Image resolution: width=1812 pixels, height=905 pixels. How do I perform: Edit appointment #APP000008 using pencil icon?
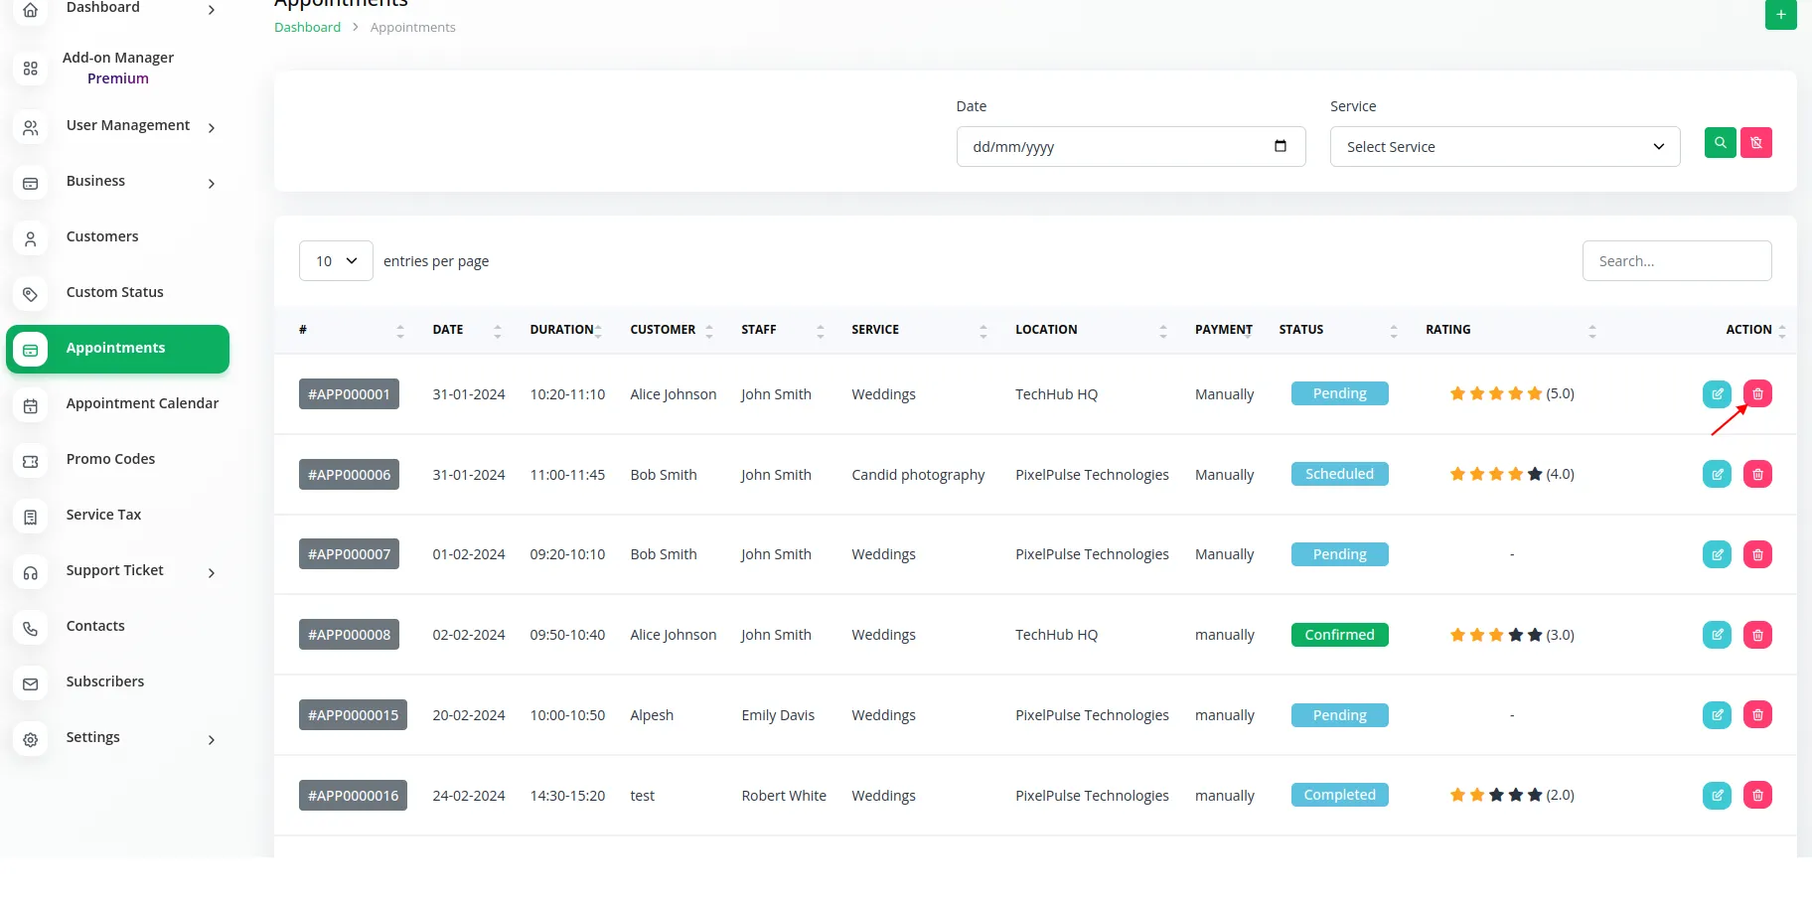coord(1717,635)
